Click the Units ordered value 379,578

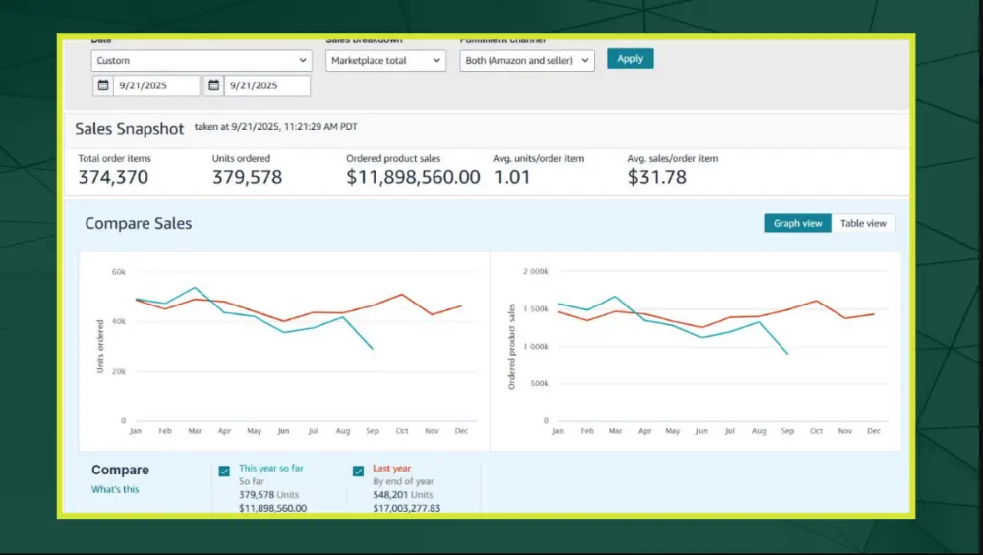click(247, 177)
